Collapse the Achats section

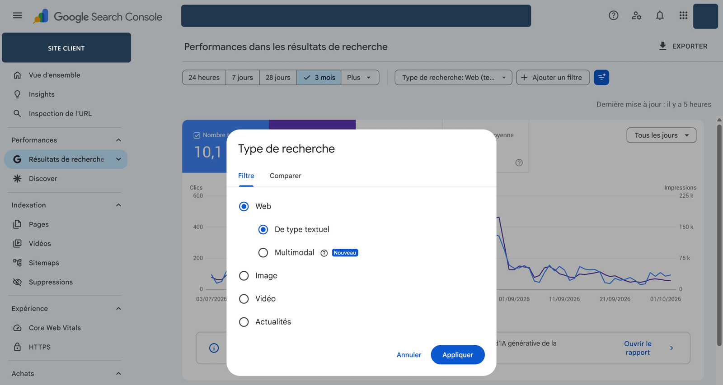tap(118, 374)
